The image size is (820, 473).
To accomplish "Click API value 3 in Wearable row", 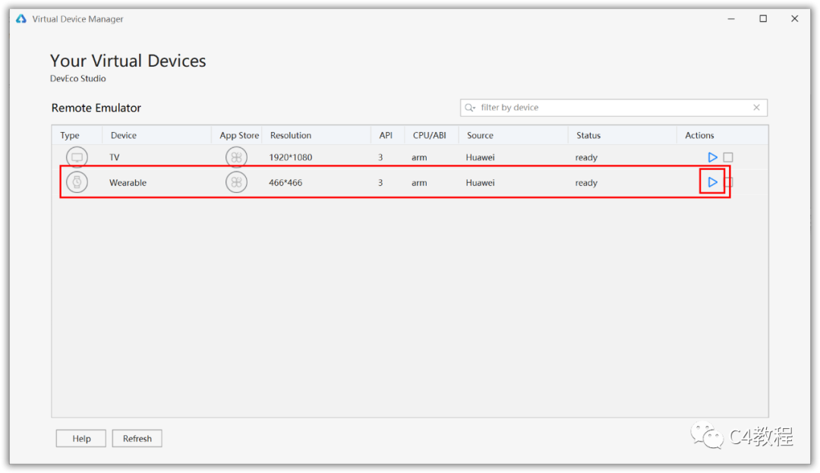I will 380,182.
